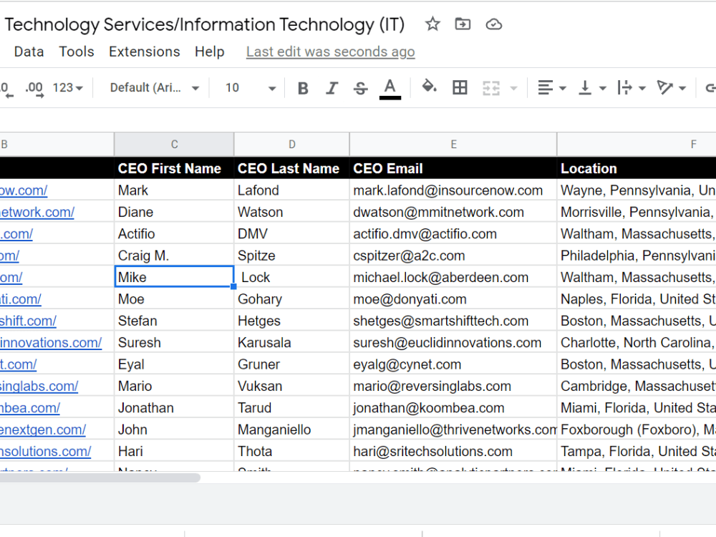Select the column E header
This screenshot has width=716, height=537.
453,145
